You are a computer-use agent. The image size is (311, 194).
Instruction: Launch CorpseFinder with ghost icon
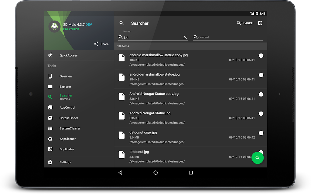tap(69, 118)
